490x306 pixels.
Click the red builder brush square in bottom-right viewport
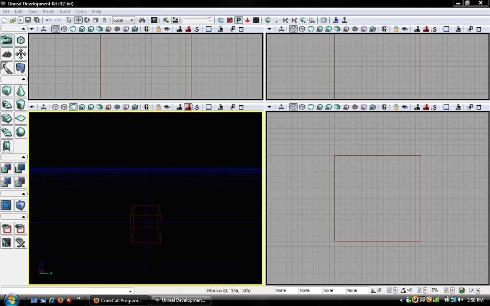[x=378, y=198]
